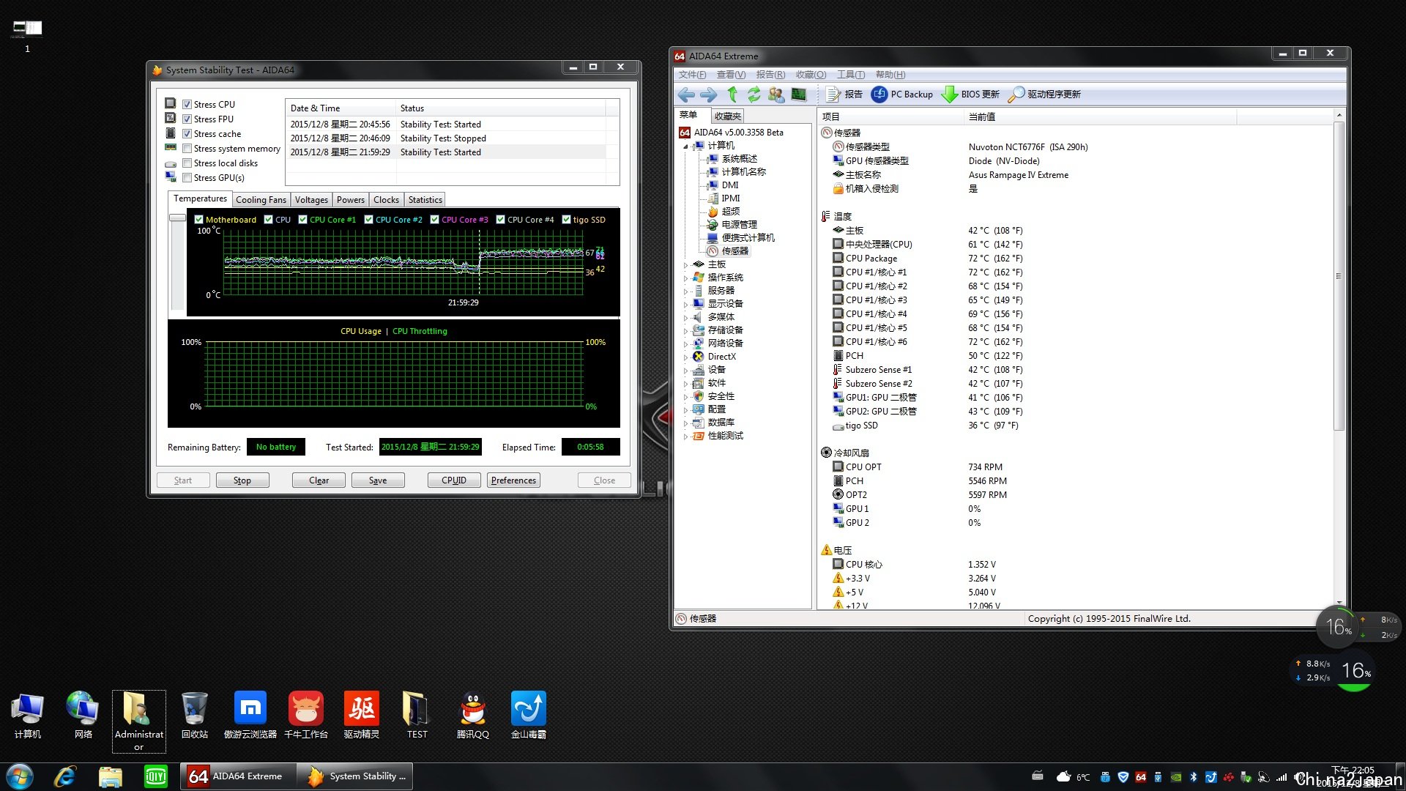Click the Forward arrow in AIDA64 toolbar
1406x791 pixels.
[x=708, y=94]
